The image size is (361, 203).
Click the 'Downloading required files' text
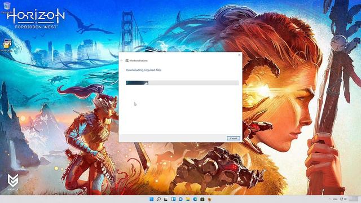pyautogui.click(x=144, y=70)
